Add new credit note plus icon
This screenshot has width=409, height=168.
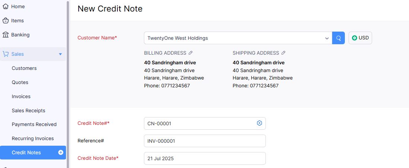[x=61, y=152]
